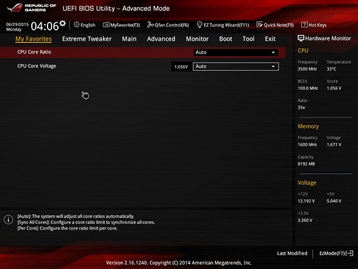The image size is (358, 269).
Task: Click the EzMode exit arrow icon
Action: [350, 253]
